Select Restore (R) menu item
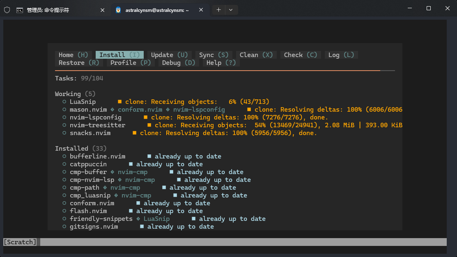 (x=79, y=63)
